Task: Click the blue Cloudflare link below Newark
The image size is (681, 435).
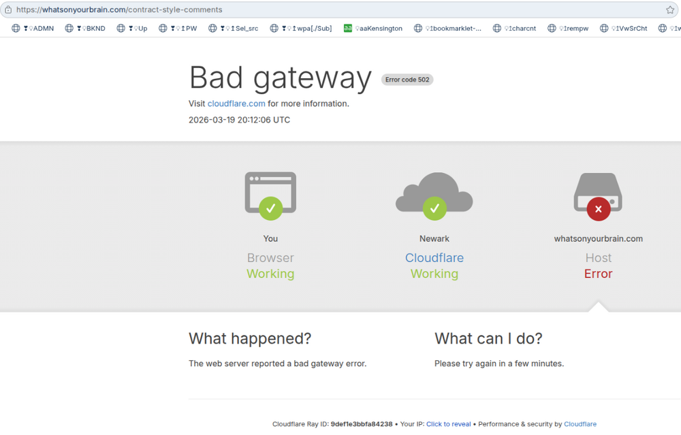Action: click(434, 258)
